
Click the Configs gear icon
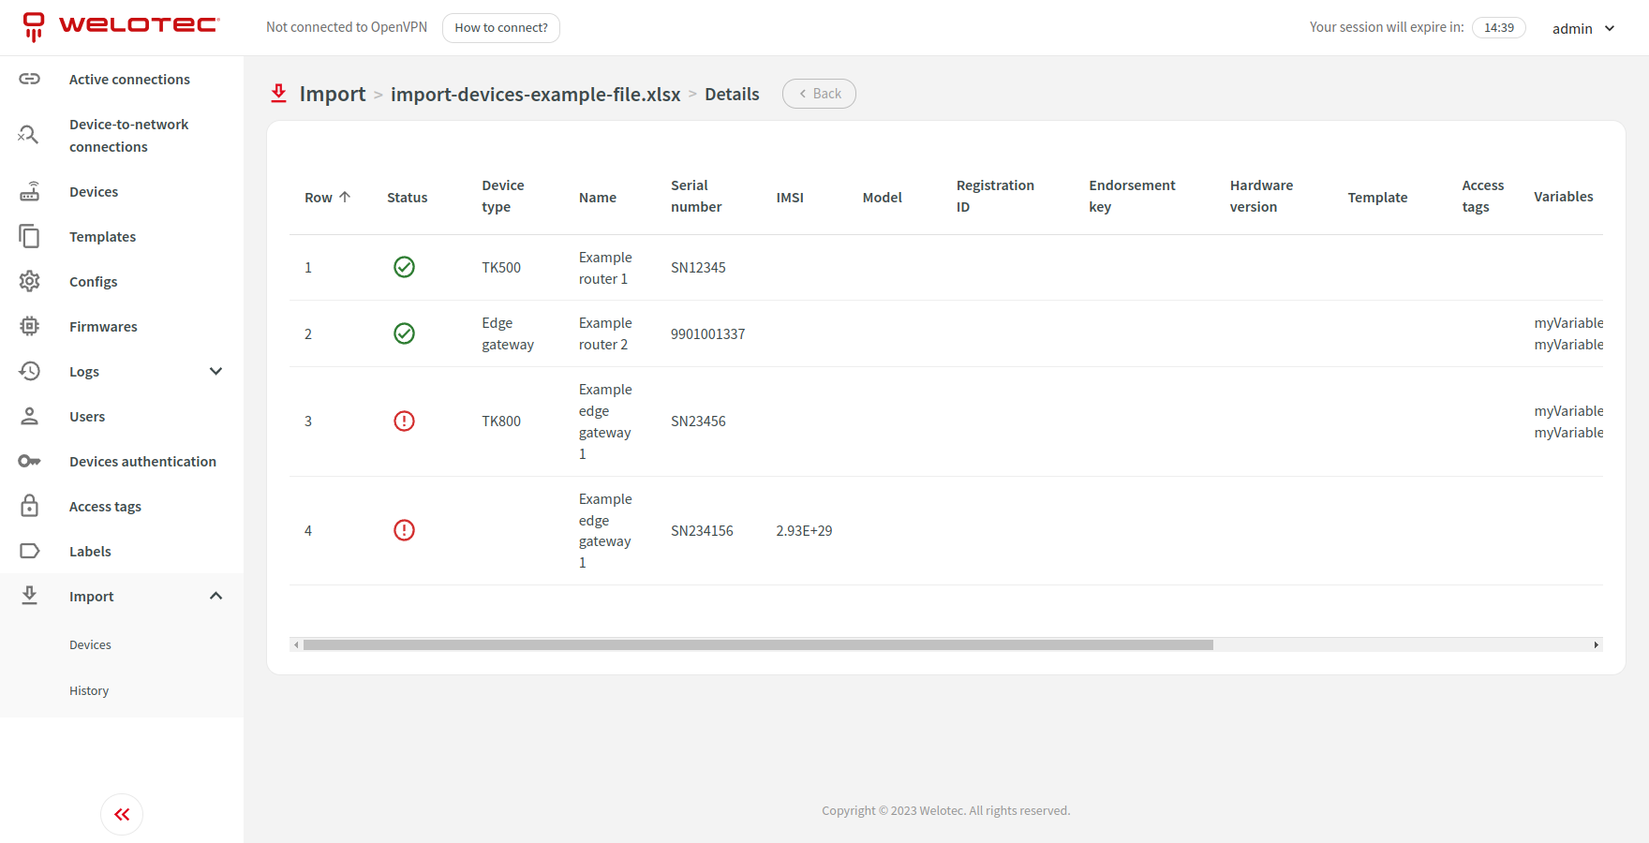click(x=30, y=281)
